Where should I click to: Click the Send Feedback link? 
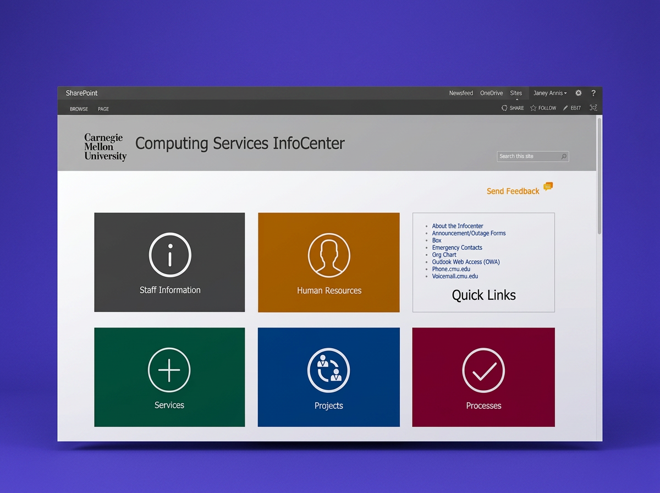coord(513,191)
